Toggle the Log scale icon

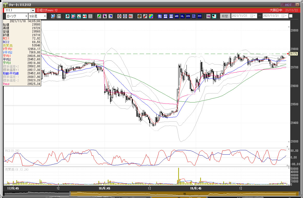coord(208,16)
